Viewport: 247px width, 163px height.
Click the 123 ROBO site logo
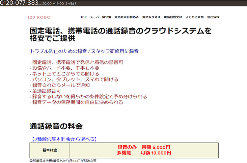[x=39, y=17]
